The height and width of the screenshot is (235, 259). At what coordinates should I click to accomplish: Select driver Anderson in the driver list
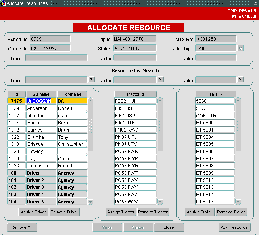point(47,108)
